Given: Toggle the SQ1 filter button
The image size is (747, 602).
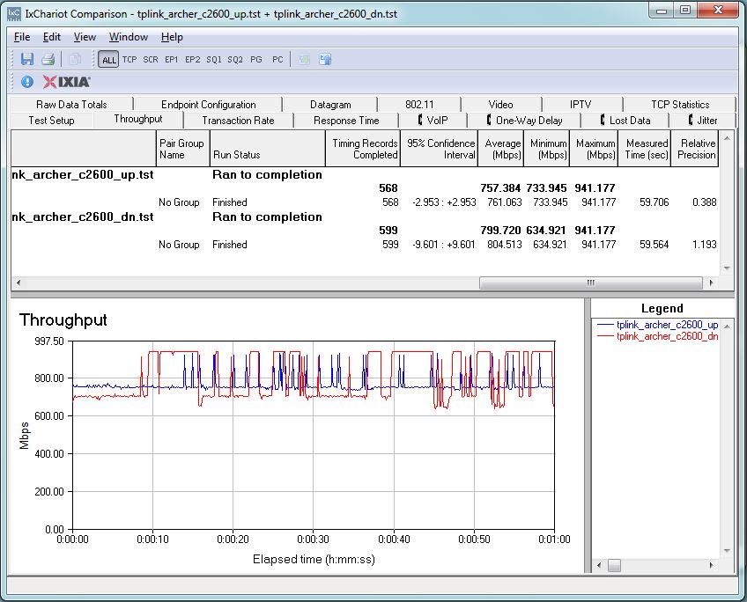Looking at the screenshot, I should tap(214, 60).
